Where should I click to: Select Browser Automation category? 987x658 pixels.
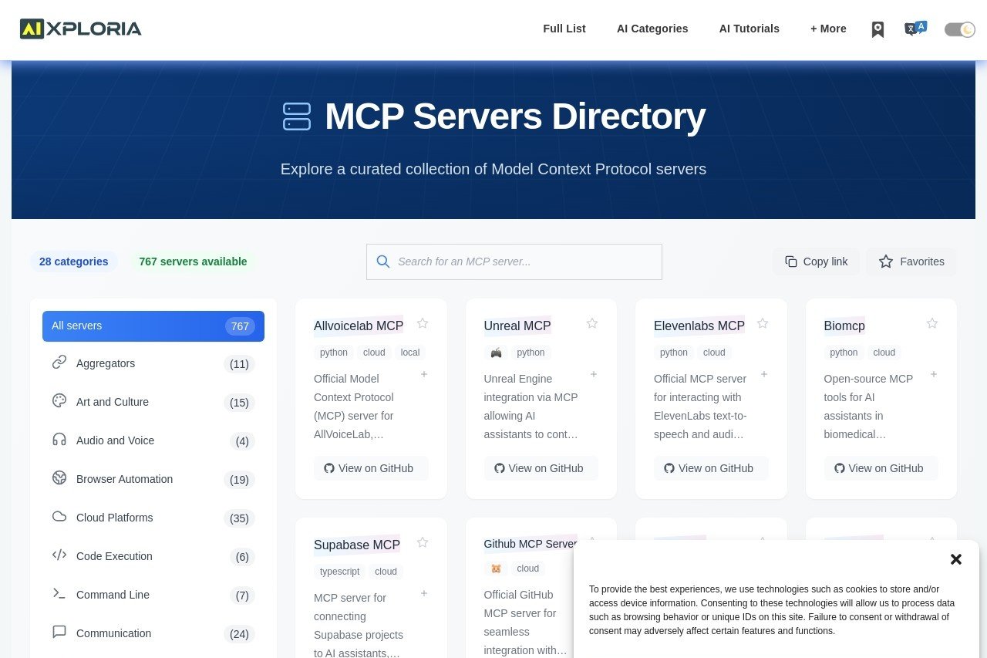[x=153, y=479]
